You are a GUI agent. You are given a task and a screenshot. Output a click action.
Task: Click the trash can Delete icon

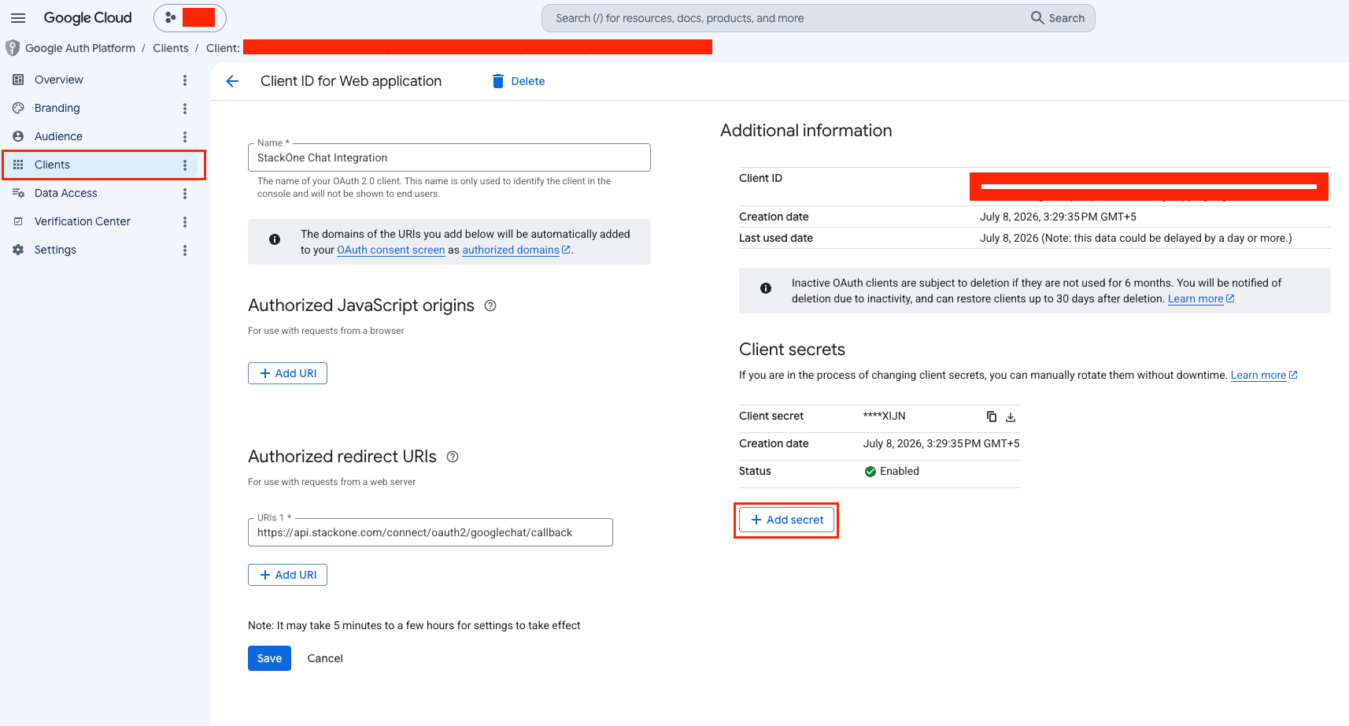pyautogui.click(x=497, y=81)
